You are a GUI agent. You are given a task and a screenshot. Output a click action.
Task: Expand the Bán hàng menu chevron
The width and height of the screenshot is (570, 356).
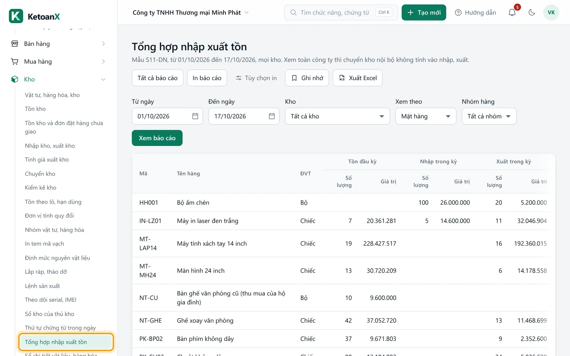click(103, 44)
